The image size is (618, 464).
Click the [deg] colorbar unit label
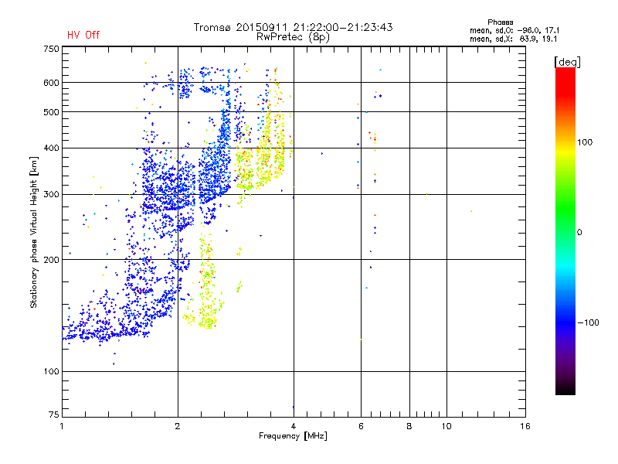[567, 62]
